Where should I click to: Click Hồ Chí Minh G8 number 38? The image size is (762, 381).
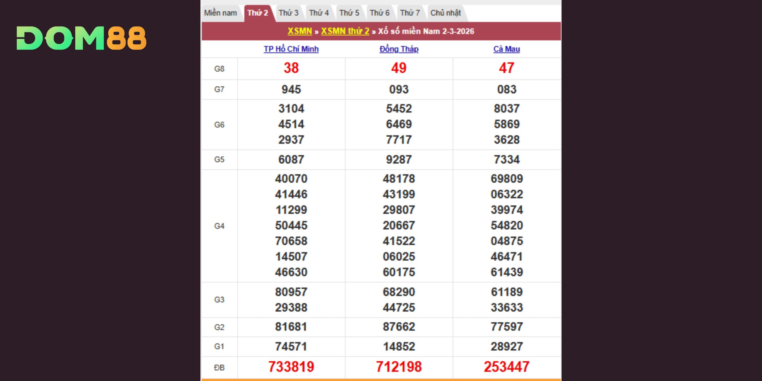click(x=291, y=68)
